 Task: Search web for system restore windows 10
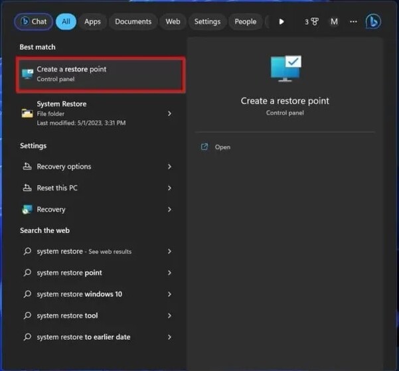tap(101, 294)
